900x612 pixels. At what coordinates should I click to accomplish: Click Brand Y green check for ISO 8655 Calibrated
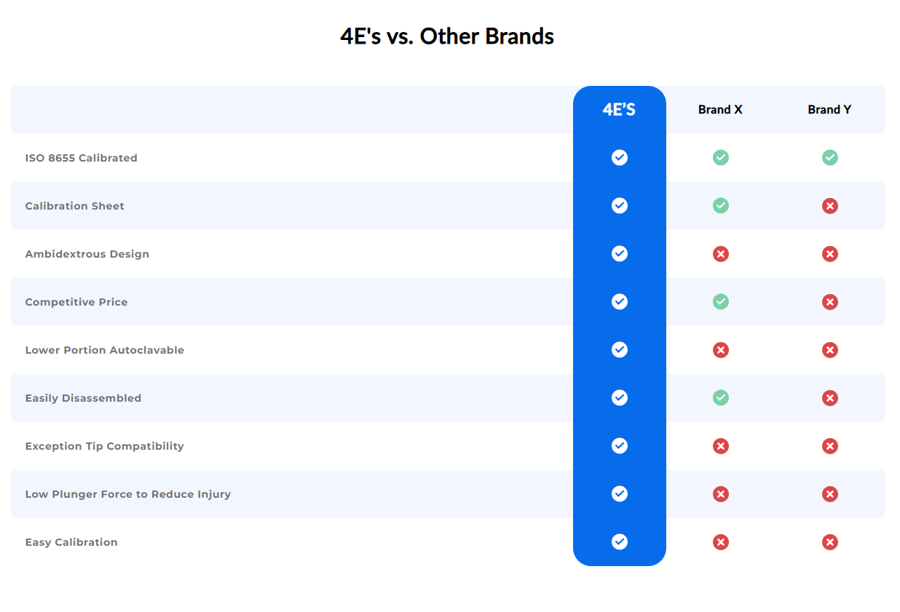[830, 158]
